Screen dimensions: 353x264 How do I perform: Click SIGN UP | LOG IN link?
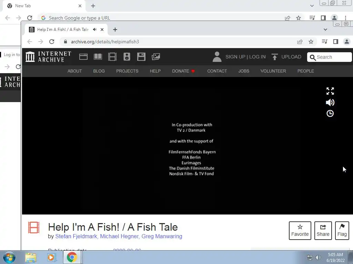tap(245, 57)
